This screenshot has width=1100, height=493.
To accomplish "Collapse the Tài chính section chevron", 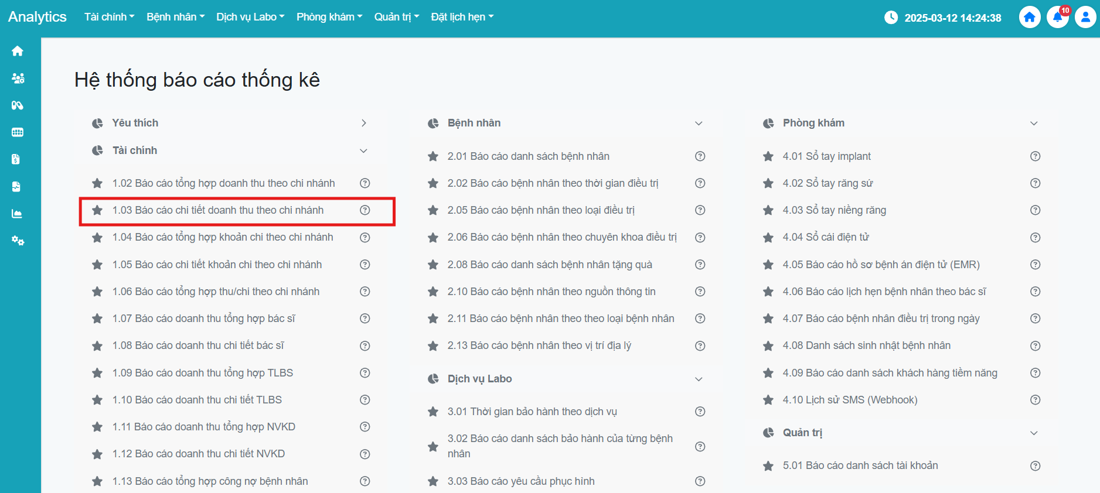I will (x=363, y=150).
